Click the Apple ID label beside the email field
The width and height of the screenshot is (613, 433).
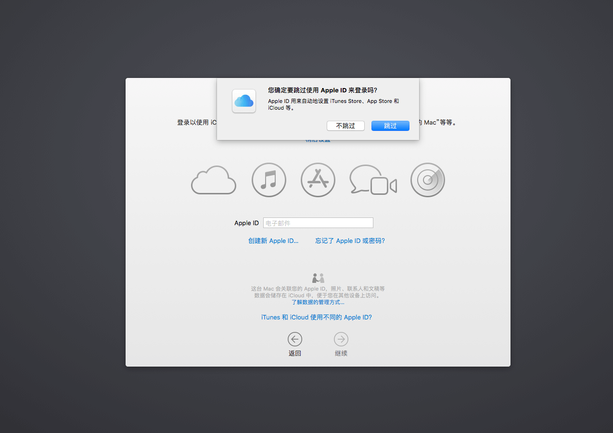246,223
